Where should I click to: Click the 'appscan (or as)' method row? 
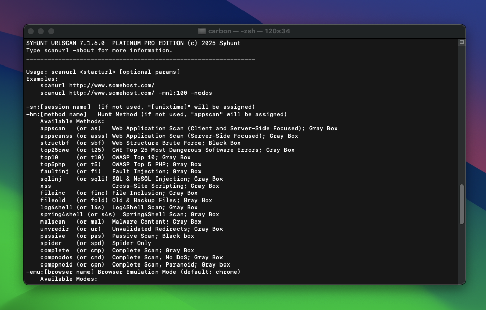tap(189, 128)
